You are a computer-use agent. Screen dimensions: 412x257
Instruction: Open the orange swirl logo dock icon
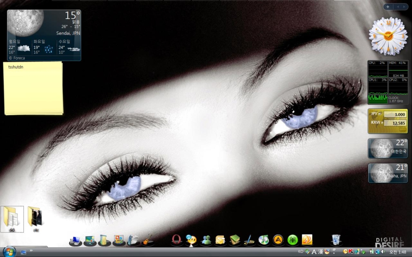[307, 240]
